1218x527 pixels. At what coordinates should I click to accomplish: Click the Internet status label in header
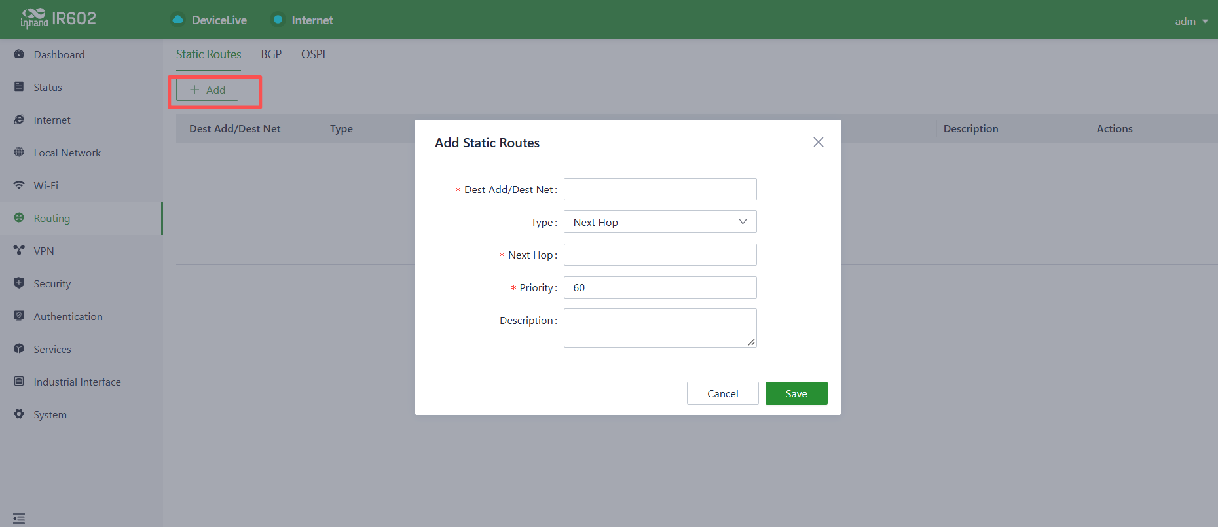312,20
